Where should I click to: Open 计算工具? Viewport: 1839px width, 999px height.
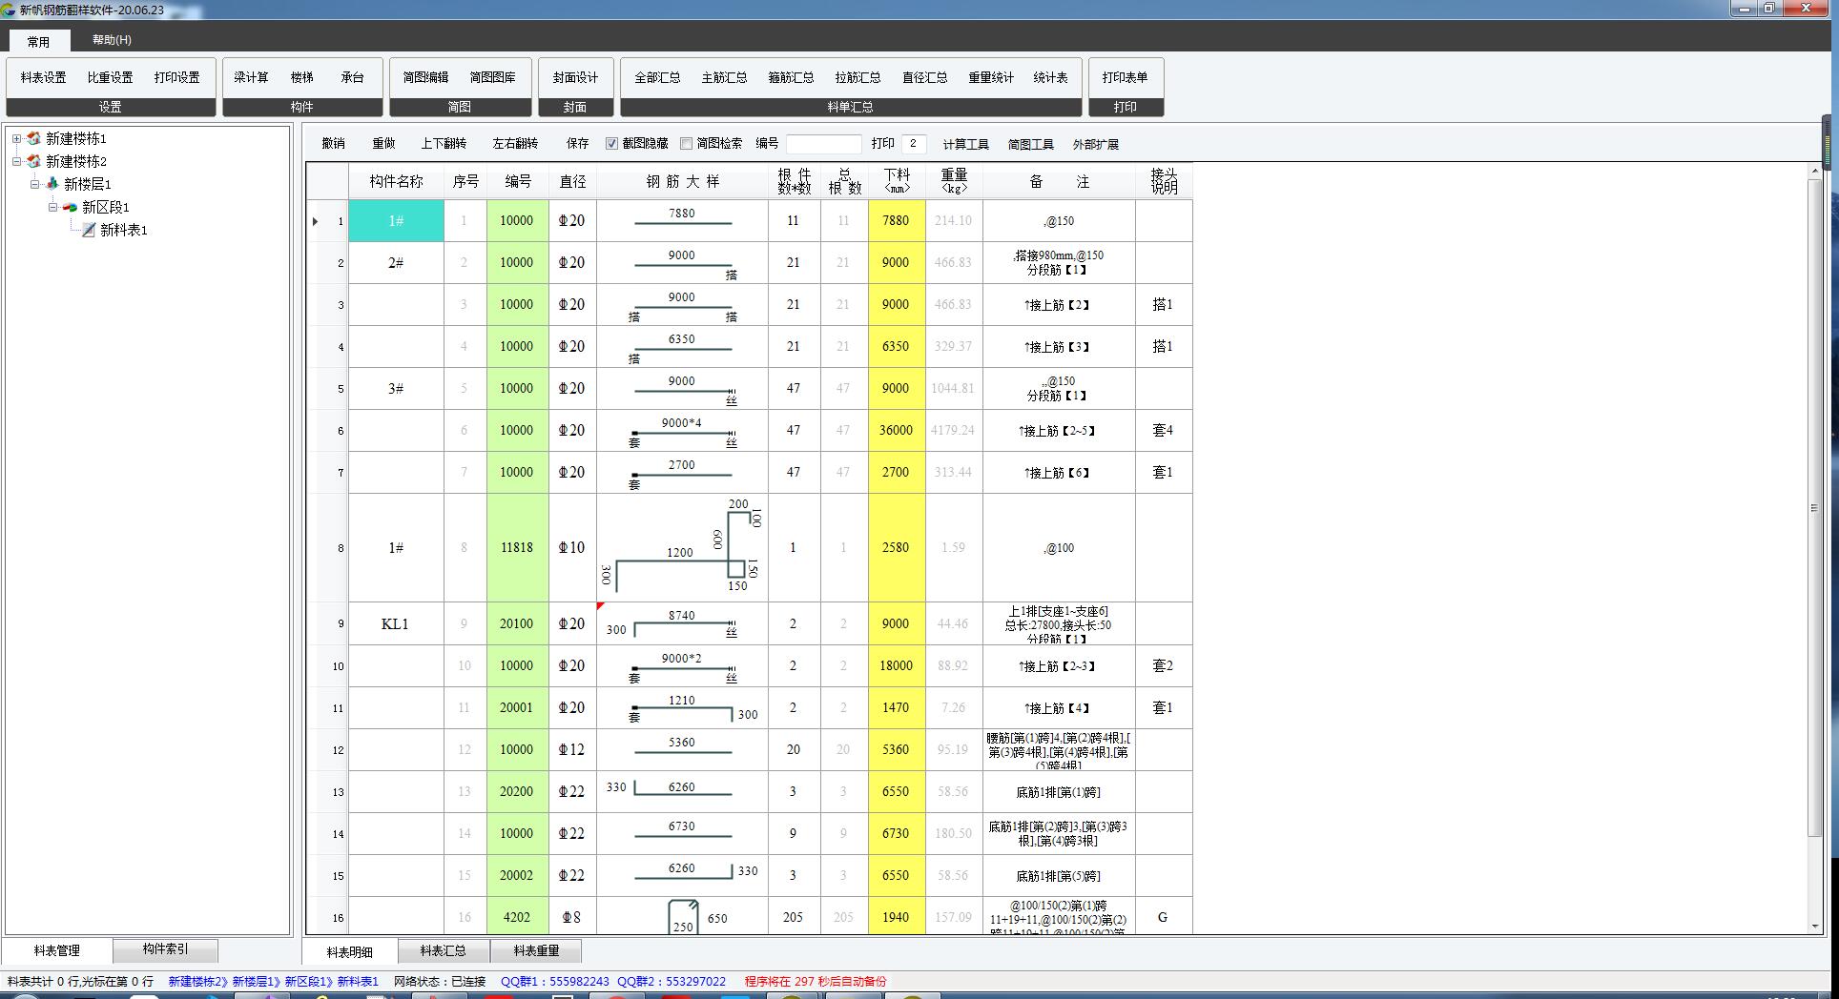pos(965,145)
